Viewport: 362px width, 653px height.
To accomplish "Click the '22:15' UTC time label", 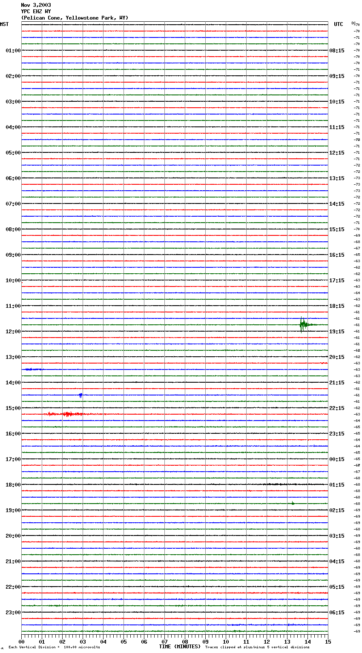I will coord(337,408).
